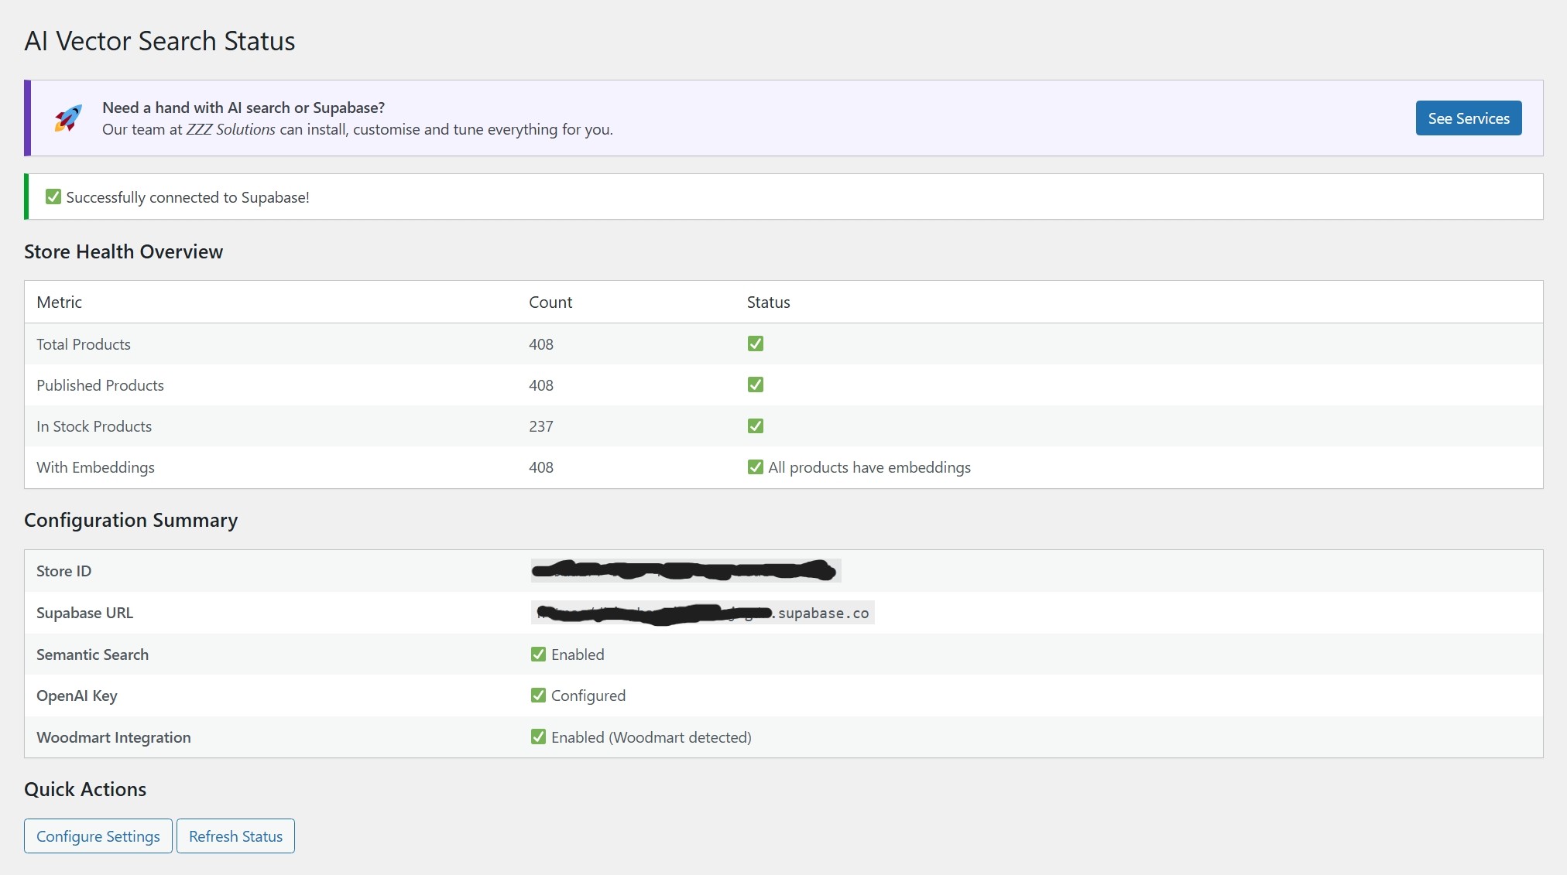1567x875 pixels.
Task: Click the With Embeddings status checkmark
Action: point(755,467)
